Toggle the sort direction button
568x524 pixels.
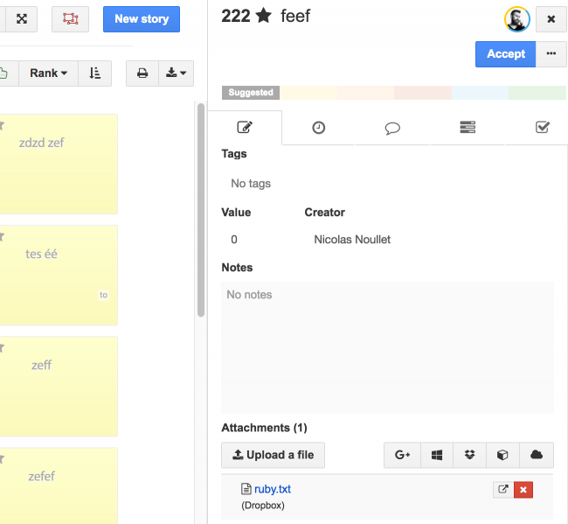94,73
